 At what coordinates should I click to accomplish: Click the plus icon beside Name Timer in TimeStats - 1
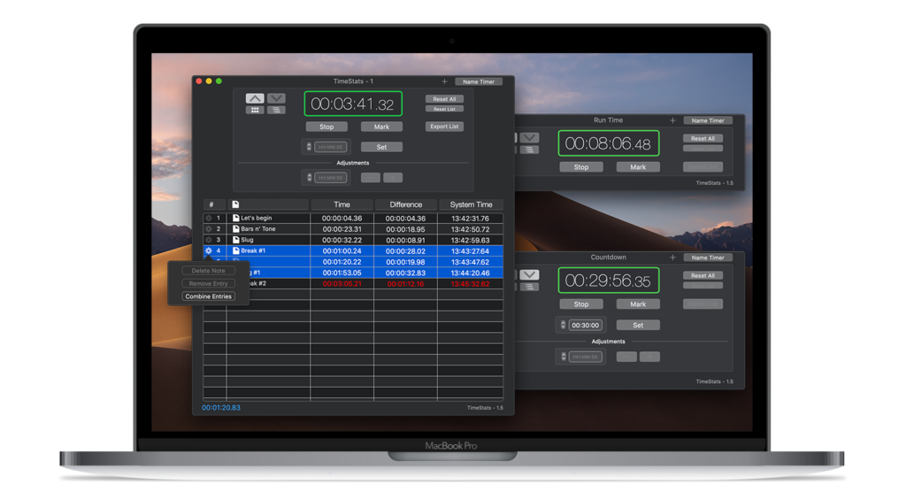(444, 81)
